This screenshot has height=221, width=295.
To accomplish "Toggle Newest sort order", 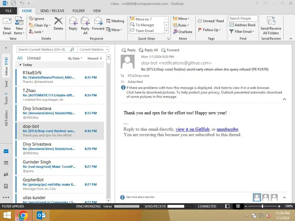I will pos(94,58).
